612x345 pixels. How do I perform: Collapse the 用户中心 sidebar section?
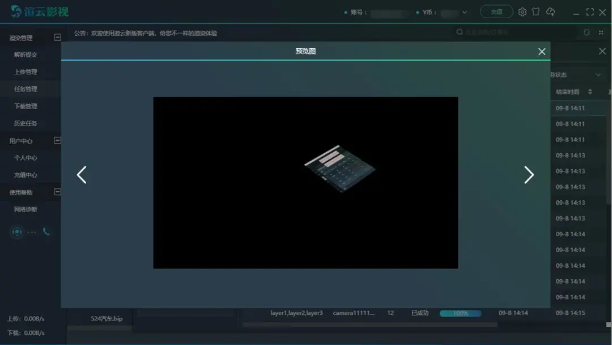coord(57,140)
